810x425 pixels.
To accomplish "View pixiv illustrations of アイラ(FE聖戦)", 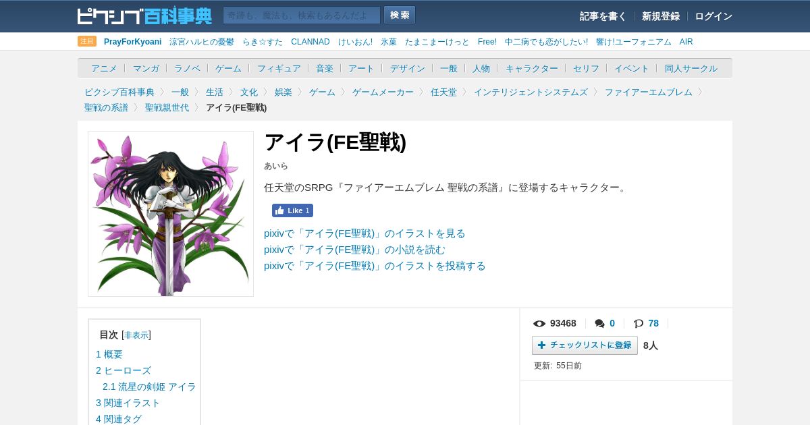I will (364, 233).
